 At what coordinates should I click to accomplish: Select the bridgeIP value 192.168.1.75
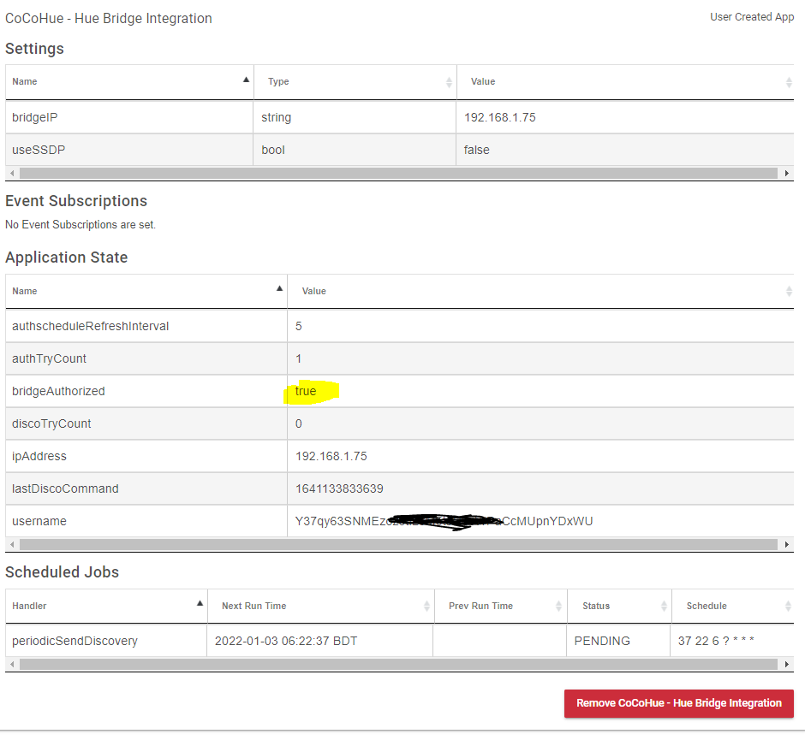click(x=499, y=117)
